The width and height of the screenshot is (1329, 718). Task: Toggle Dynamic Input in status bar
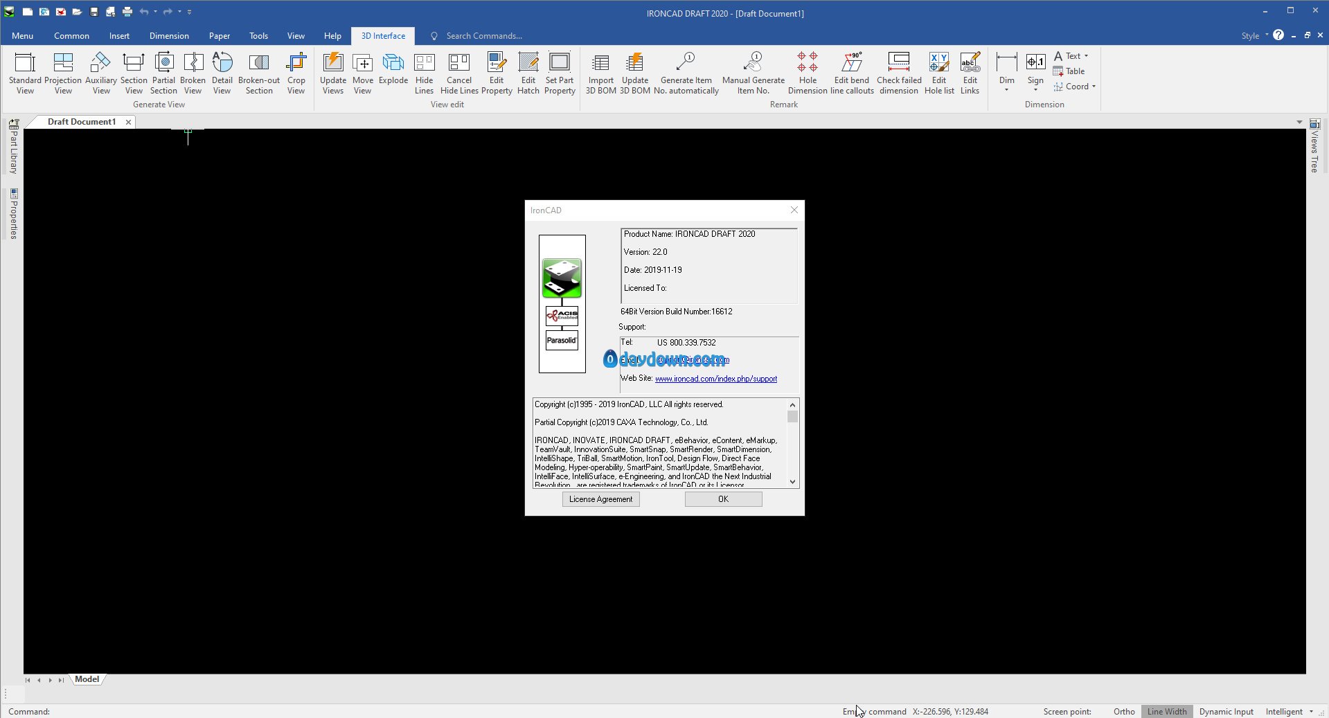pos(1226,711)
